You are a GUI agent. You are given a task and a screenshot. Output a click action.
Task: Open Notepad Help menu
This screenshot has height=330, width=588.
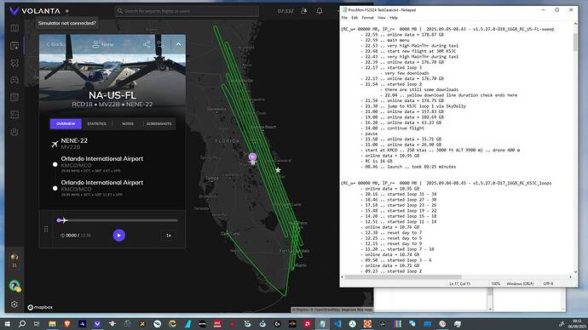coord(394,18)
